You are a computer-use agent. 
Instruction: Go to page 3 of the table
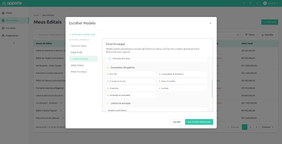click(x=256, y=127)
